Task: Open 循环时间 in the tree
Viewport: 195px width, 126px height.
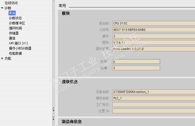Action: 15,28
